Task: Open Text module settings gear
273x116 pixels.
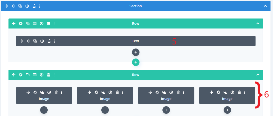Action: [28, 41]
